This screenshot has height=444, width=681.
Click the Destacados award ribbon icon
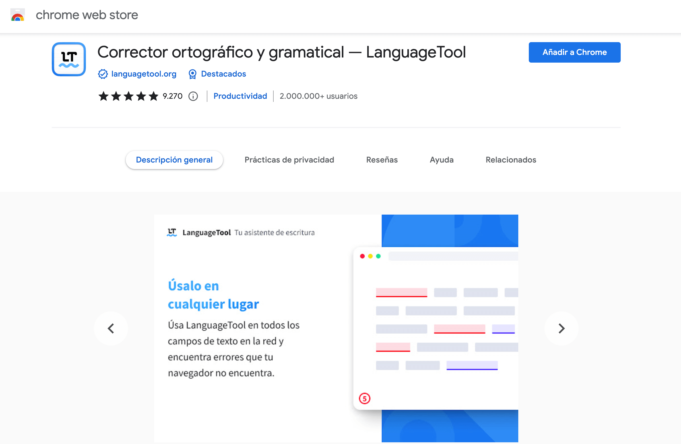click(x=192, y=74)
